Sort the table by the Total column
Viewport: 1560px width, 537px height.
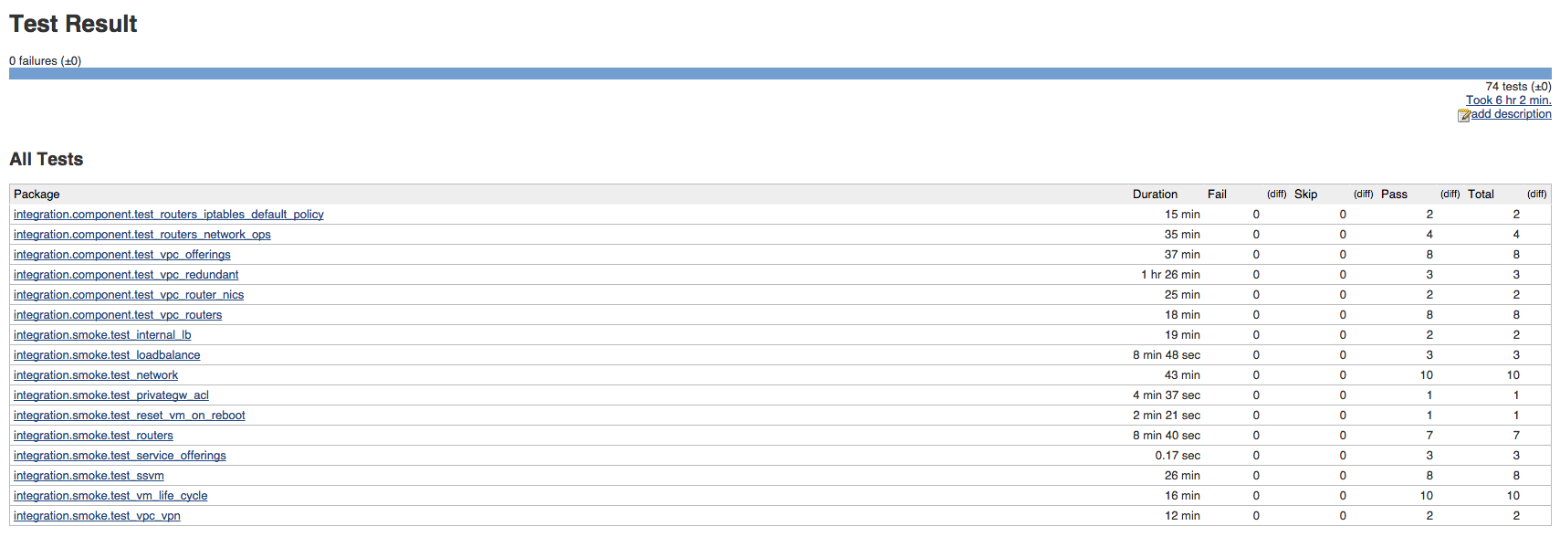[1481, 194]
